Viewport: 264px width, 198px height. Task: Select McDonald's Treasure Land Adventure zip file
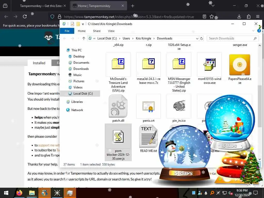pyautogui.click(x=118, y=72)
